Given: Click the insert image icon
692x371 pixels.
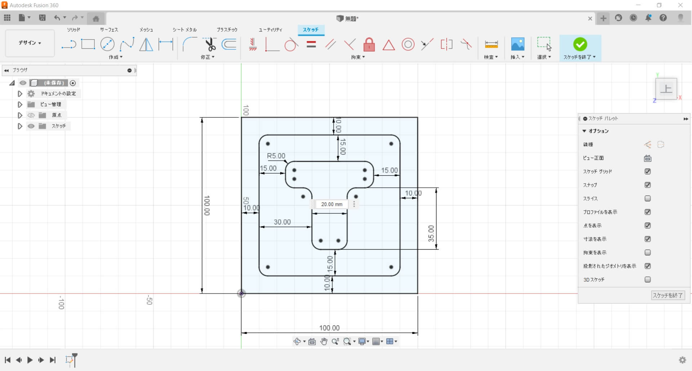Looking at the screenshot, I should tap(518, 44).
